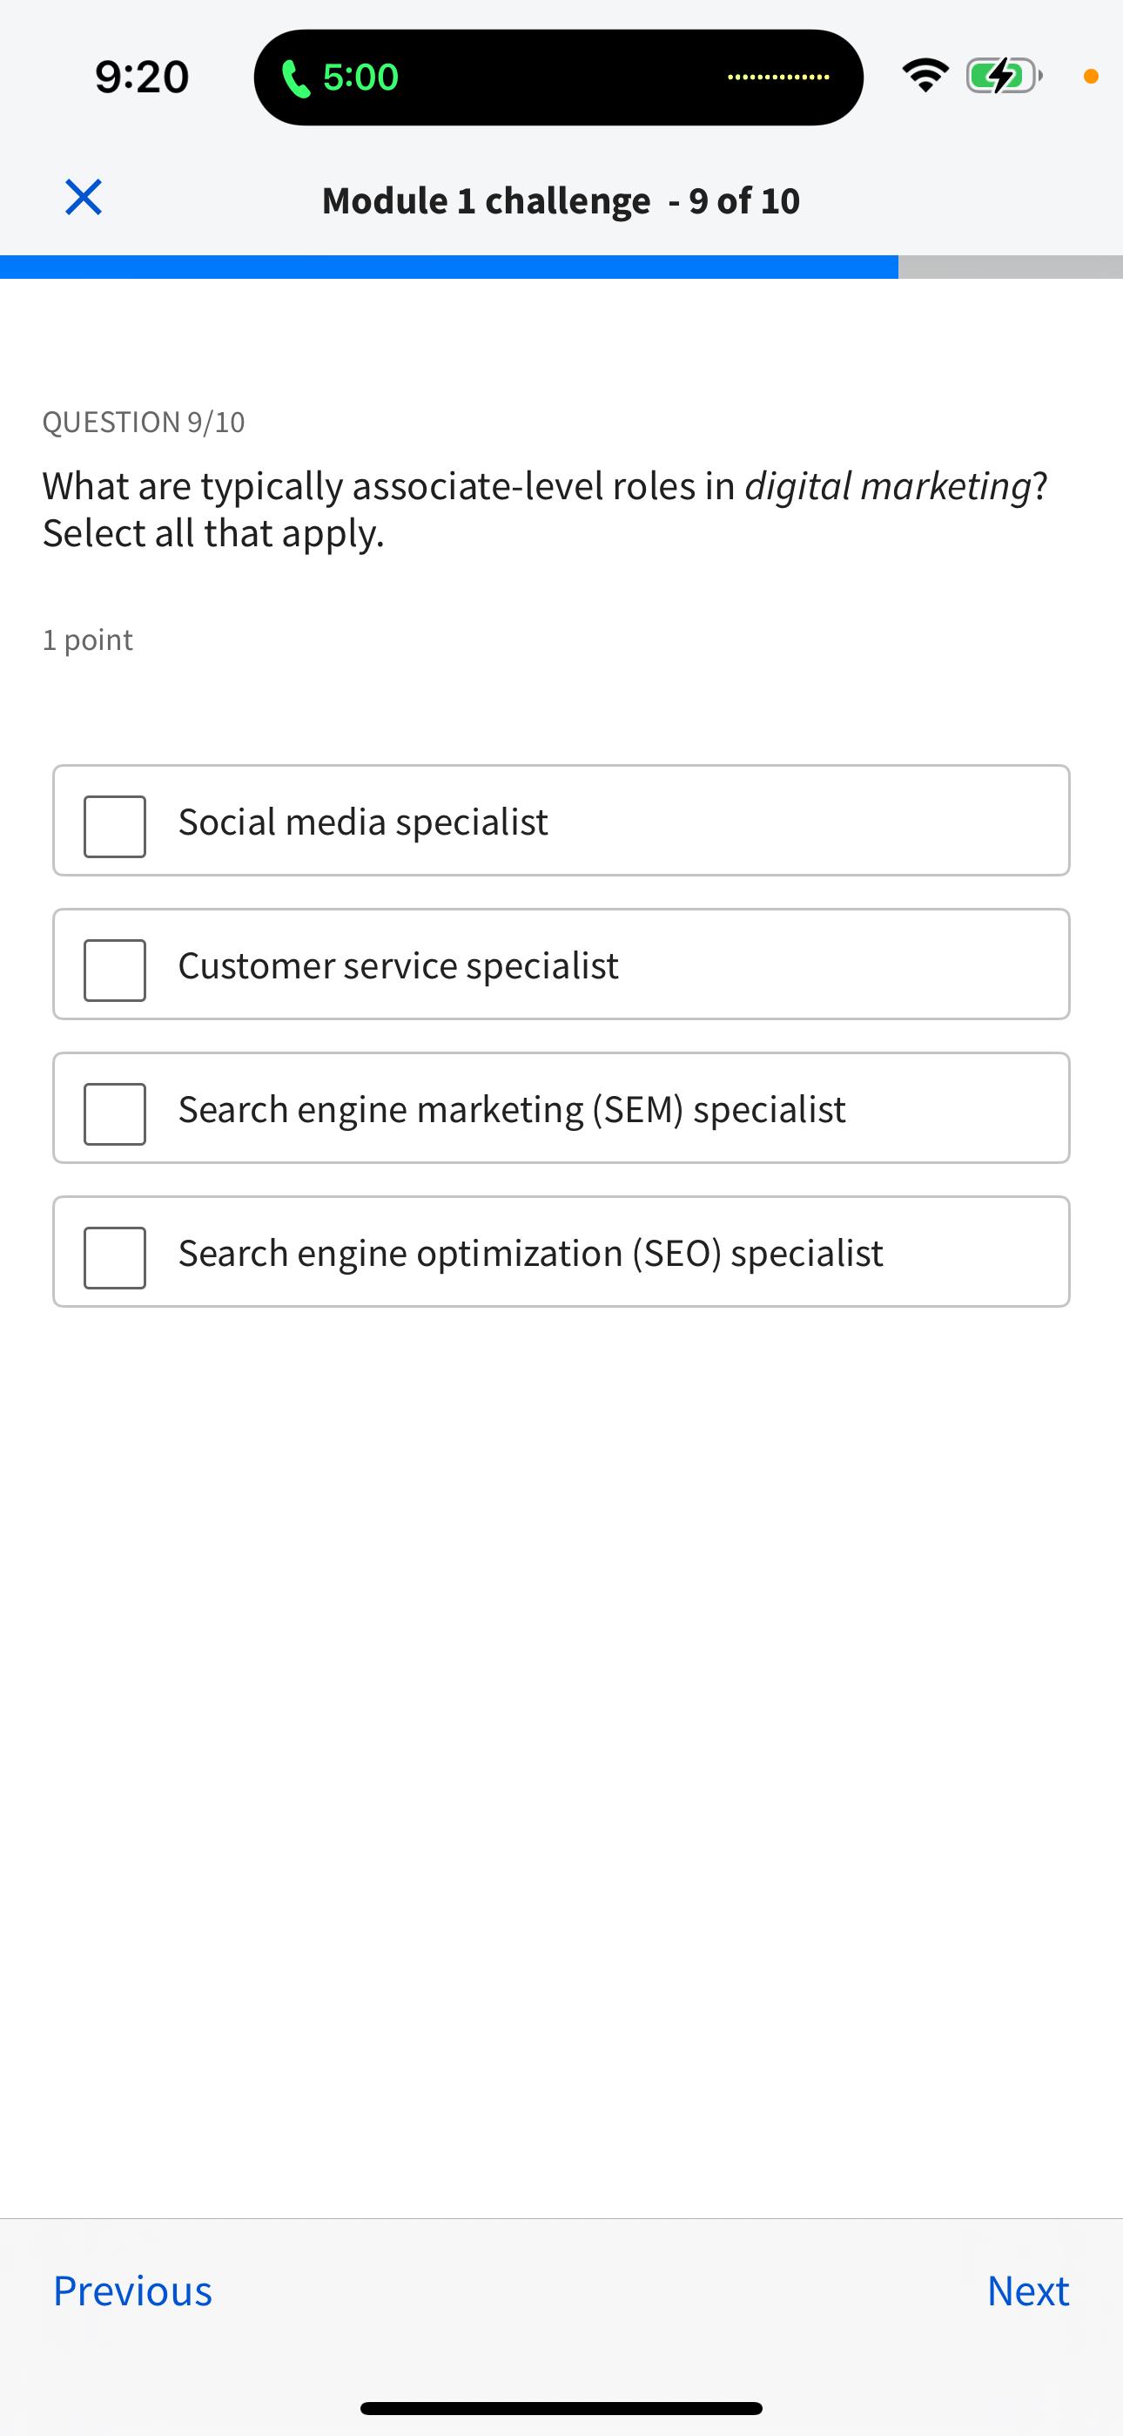Close the Module 1 challenge quiz
This screenshot has height=2436, width=1123.
click(84, 198)
